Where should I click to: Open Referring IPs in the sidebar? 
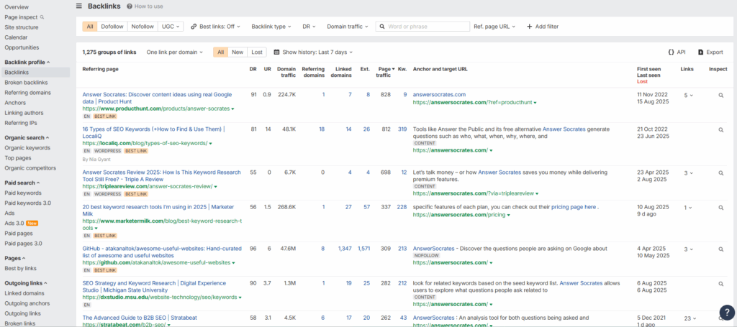21,123
